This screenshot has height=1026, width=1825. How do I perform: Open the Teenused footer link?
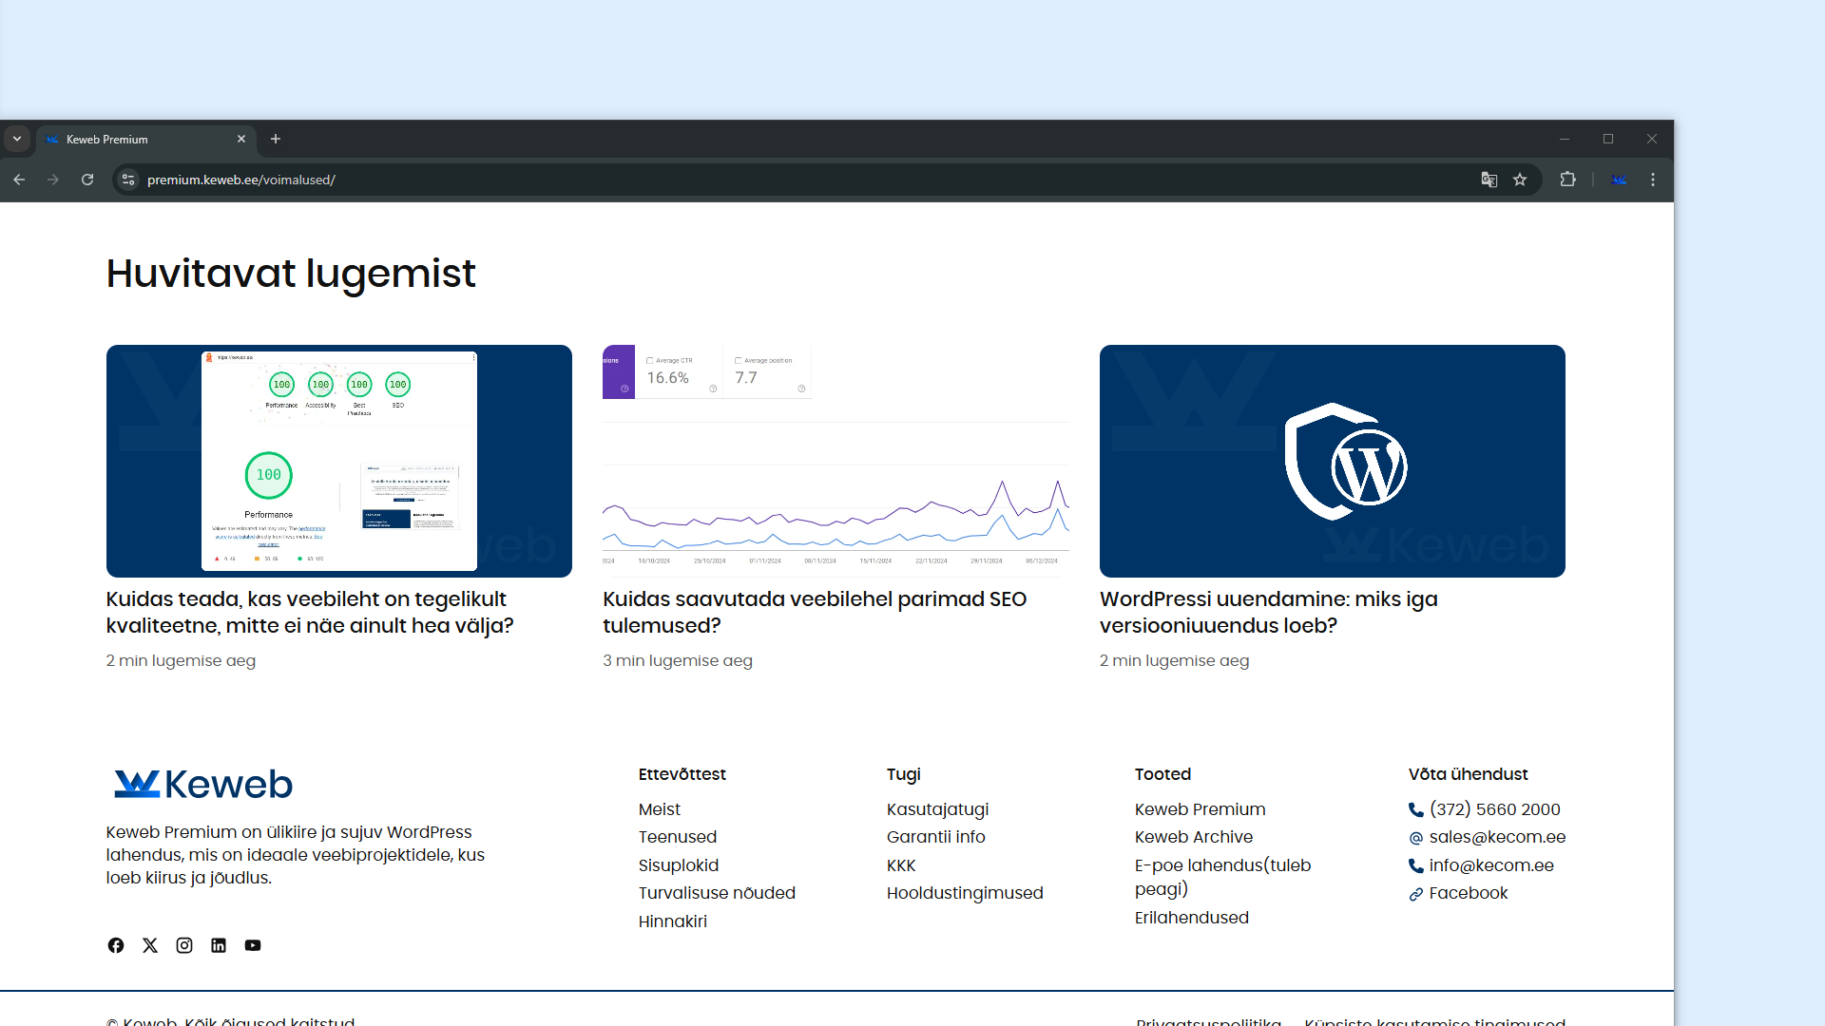tap(678, 837)
